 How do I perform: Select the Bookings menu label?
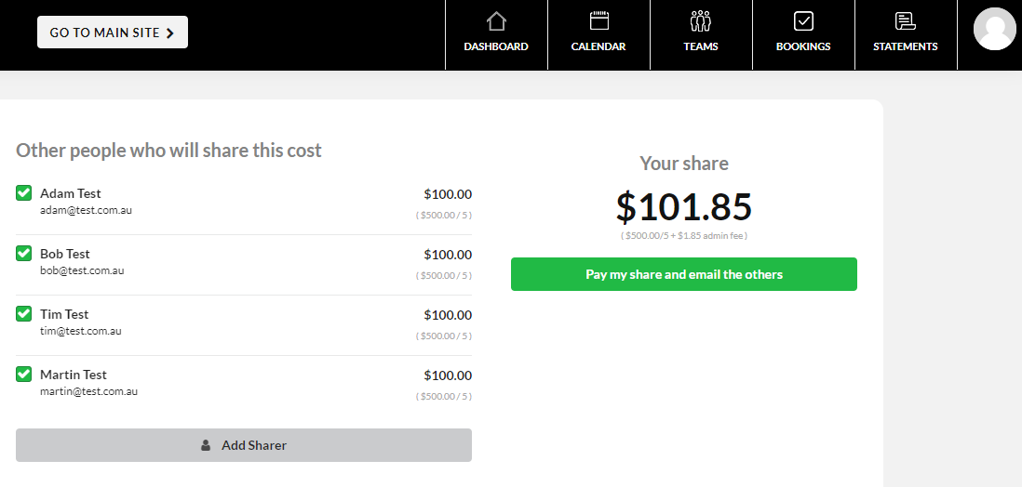click(803, 46)
